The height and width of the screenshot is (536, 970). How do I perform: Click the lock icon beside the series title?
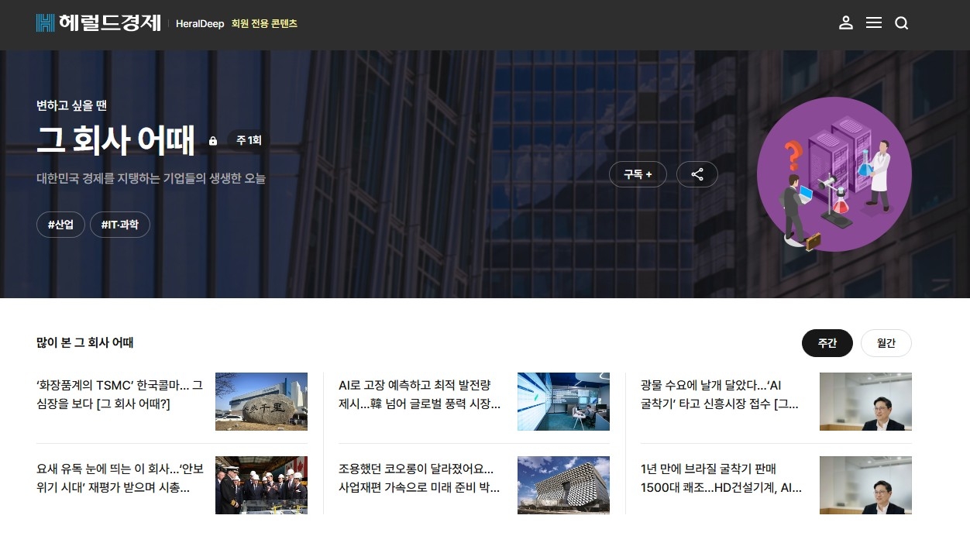point(213,141)
